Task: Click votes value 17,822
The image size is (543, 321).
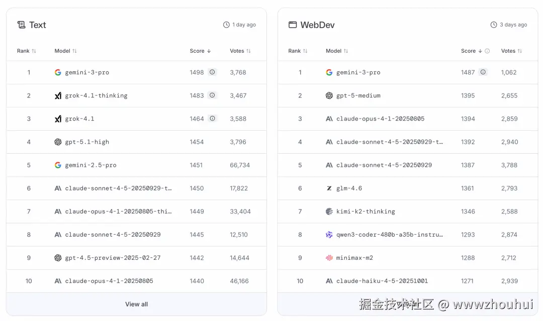Action: (239, 188)
